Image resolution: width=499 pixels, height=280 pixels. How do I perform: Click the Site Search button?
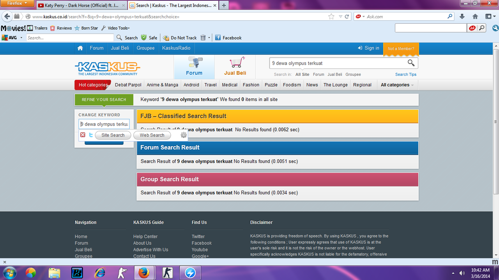point(113,135)
